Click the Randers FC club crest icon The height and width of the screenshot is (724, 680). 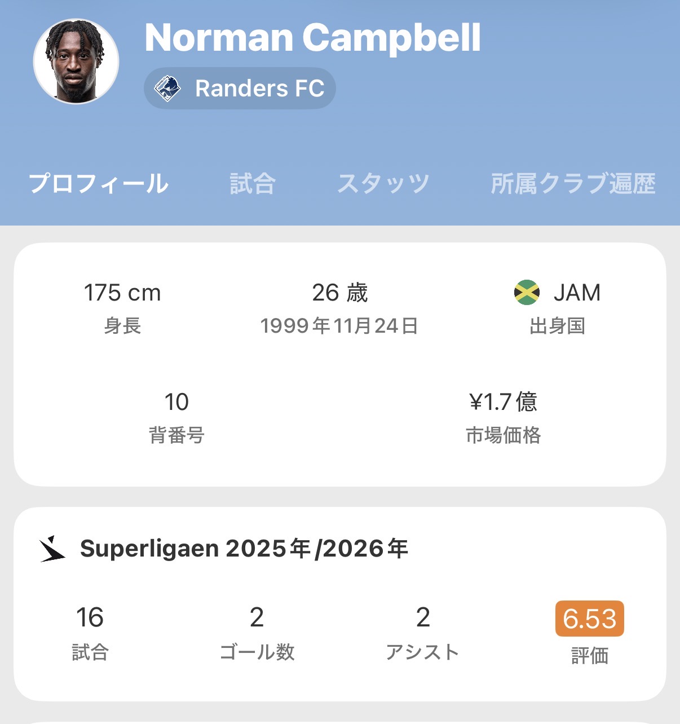point(167,89)
